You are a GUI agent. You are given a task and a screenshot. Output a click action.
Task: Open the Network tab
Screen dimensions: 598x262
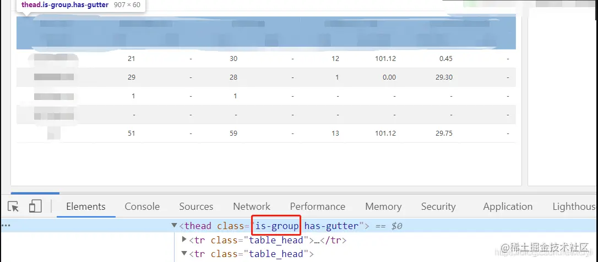(x=252, y=207)
